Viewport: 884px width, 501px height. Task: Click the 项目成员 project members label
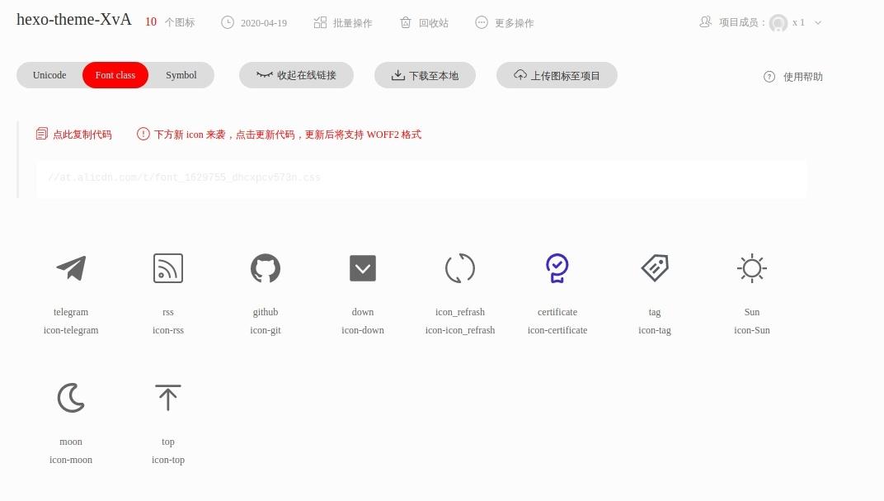742,22
